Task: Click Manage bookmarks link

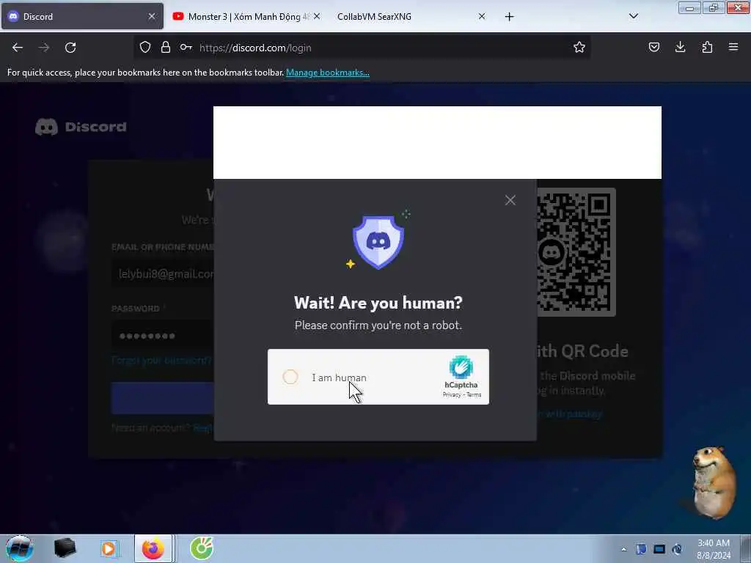Action: click(x=328, y=73)
